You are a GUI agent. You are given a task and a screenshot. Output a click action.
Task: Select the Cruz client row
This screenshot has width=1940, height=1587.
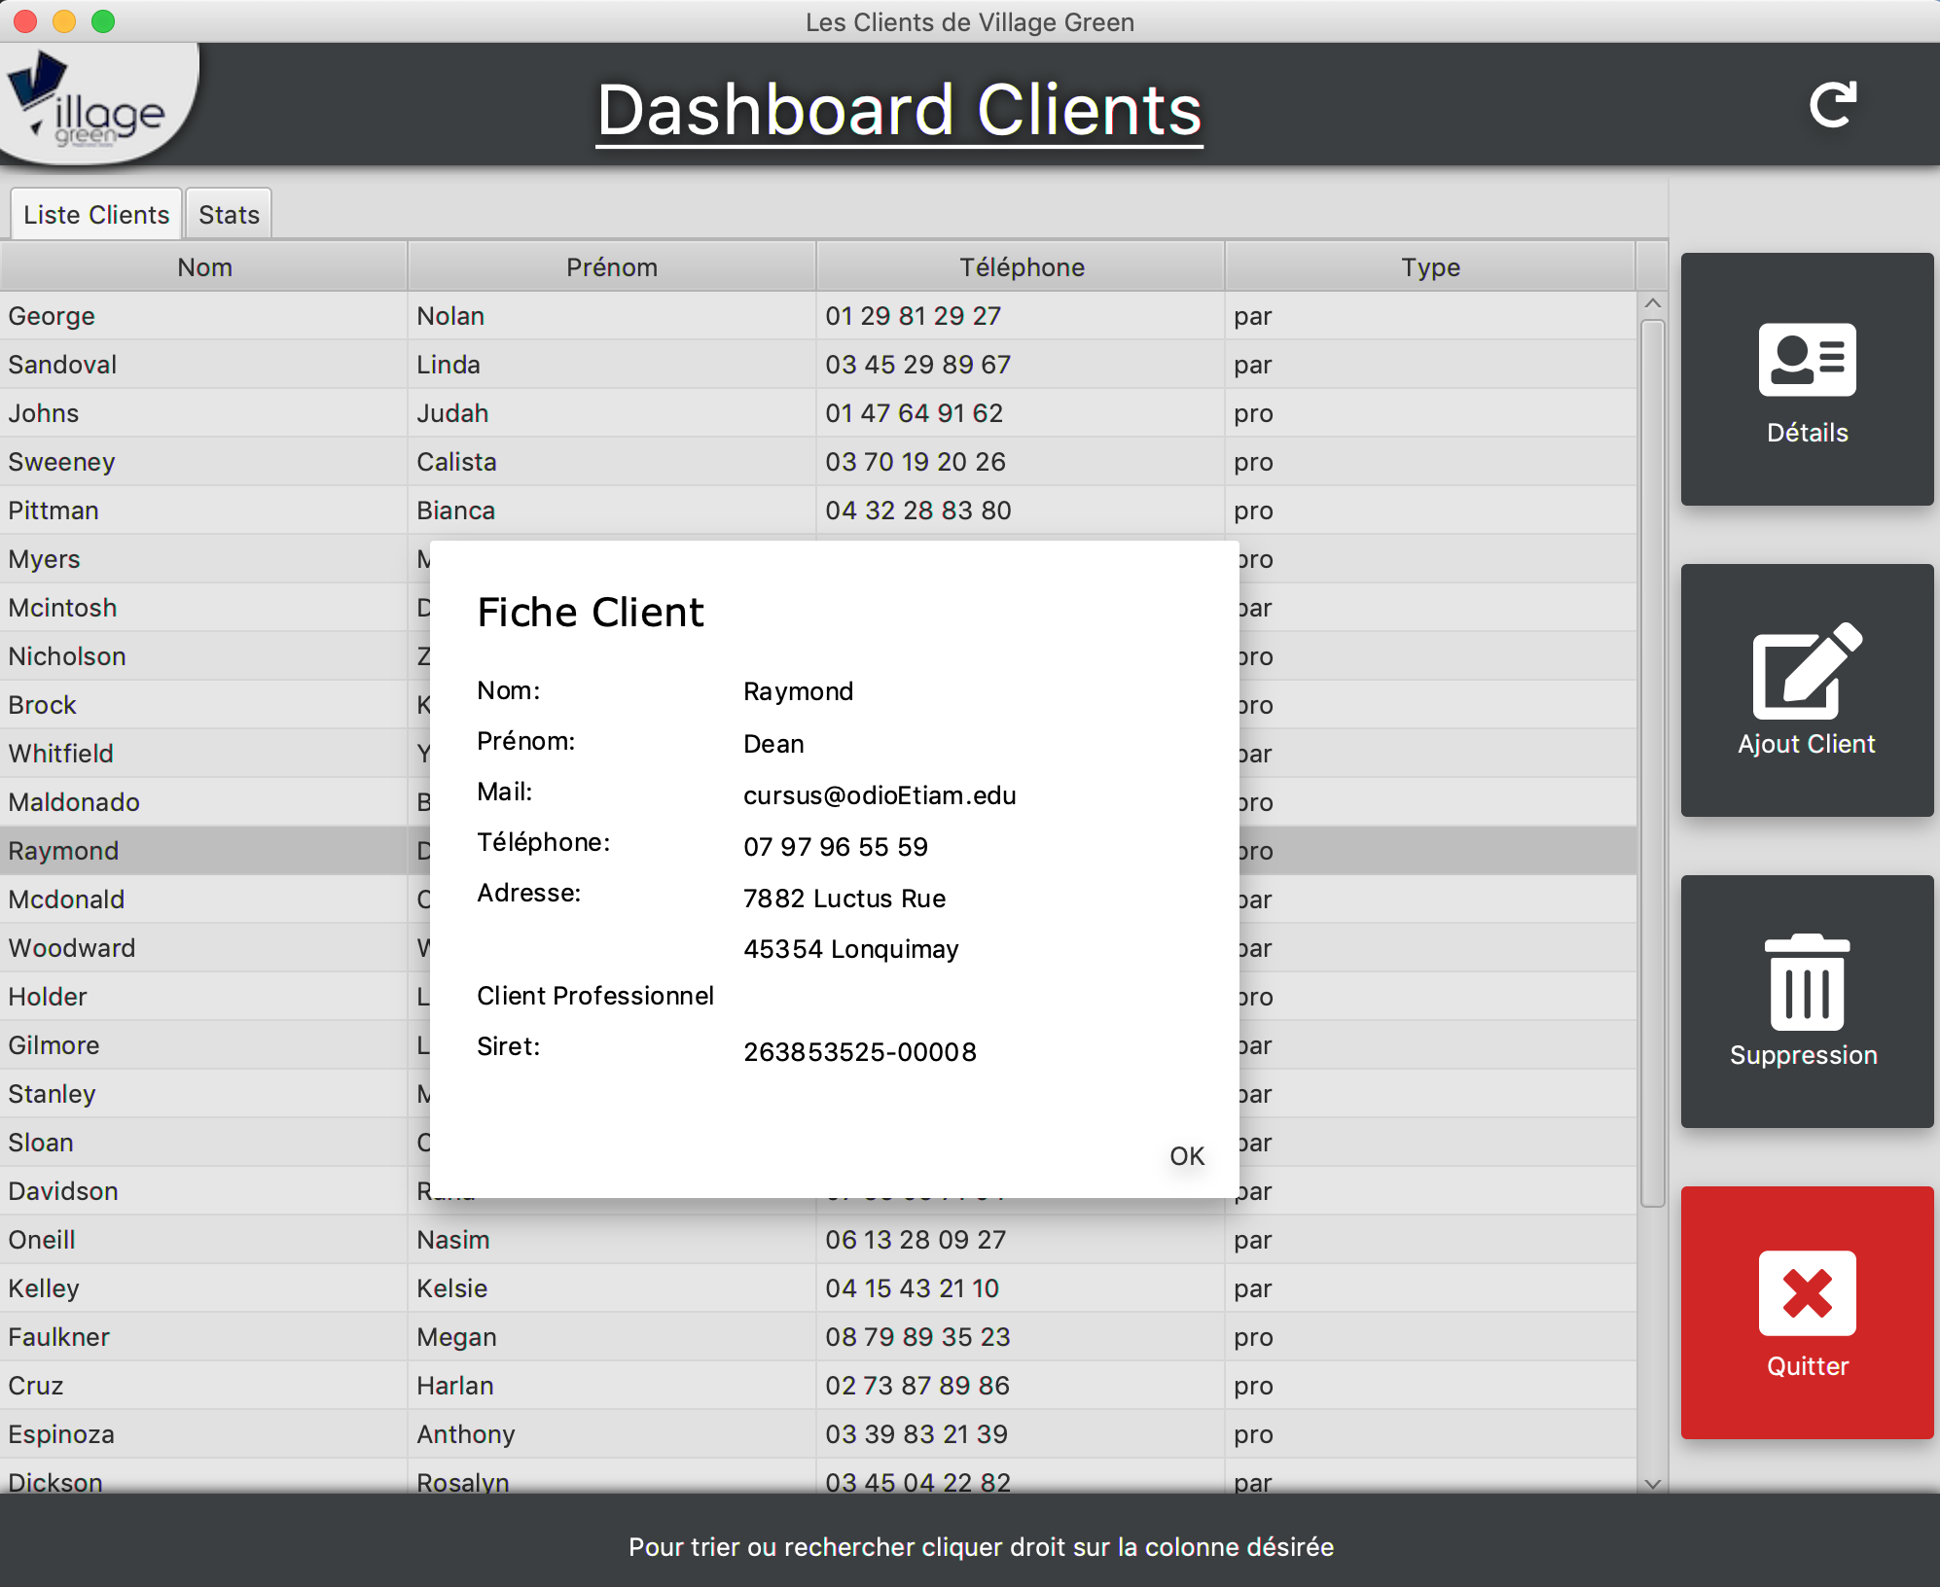(x=817, y=1386)
